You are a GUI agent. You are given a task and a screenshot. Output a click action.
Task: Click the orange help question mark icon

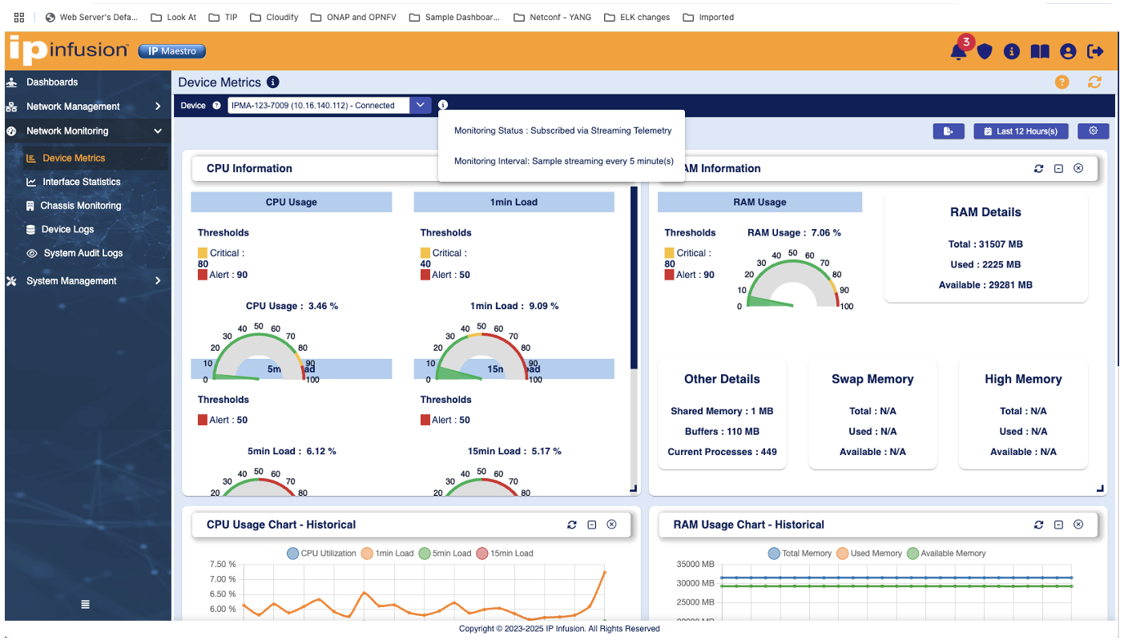pos(1062,82)
